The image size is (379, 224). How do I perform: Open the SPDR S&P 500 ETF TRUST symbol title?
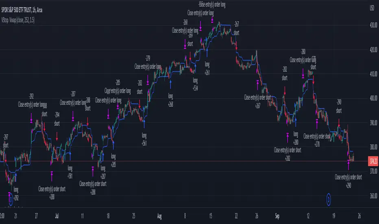pos(22,10)
